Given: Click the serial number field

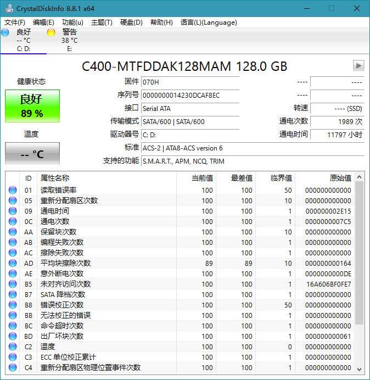Looking at the screenshot, I should [x=190, y=96].
